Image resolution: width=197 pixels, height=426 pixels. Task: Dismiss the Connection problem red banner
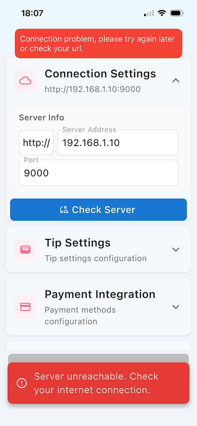click(x=98, y=43)
